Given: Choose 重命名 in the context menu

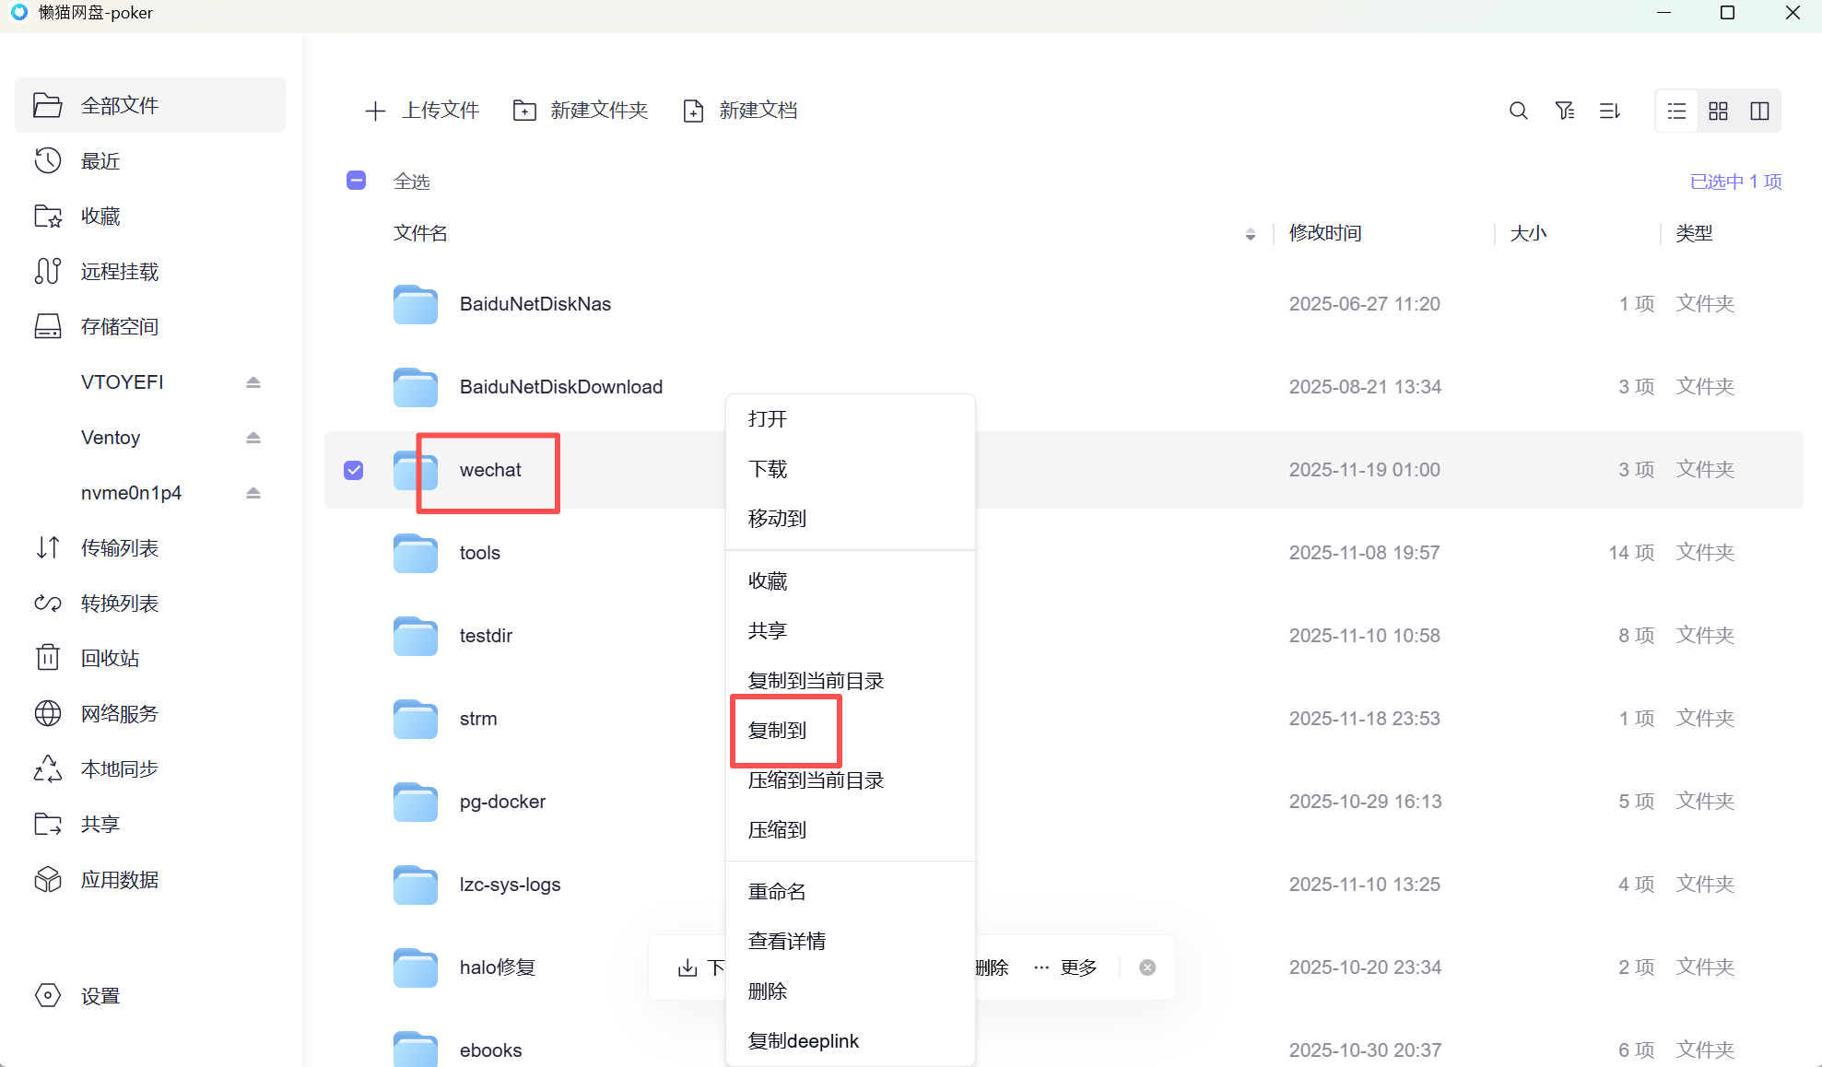Looking at the screenshot, I should [777, 892].
